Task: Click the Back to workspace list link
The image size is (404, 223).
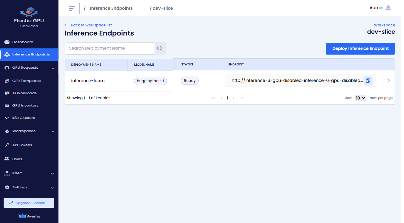Action: [91, 25]
